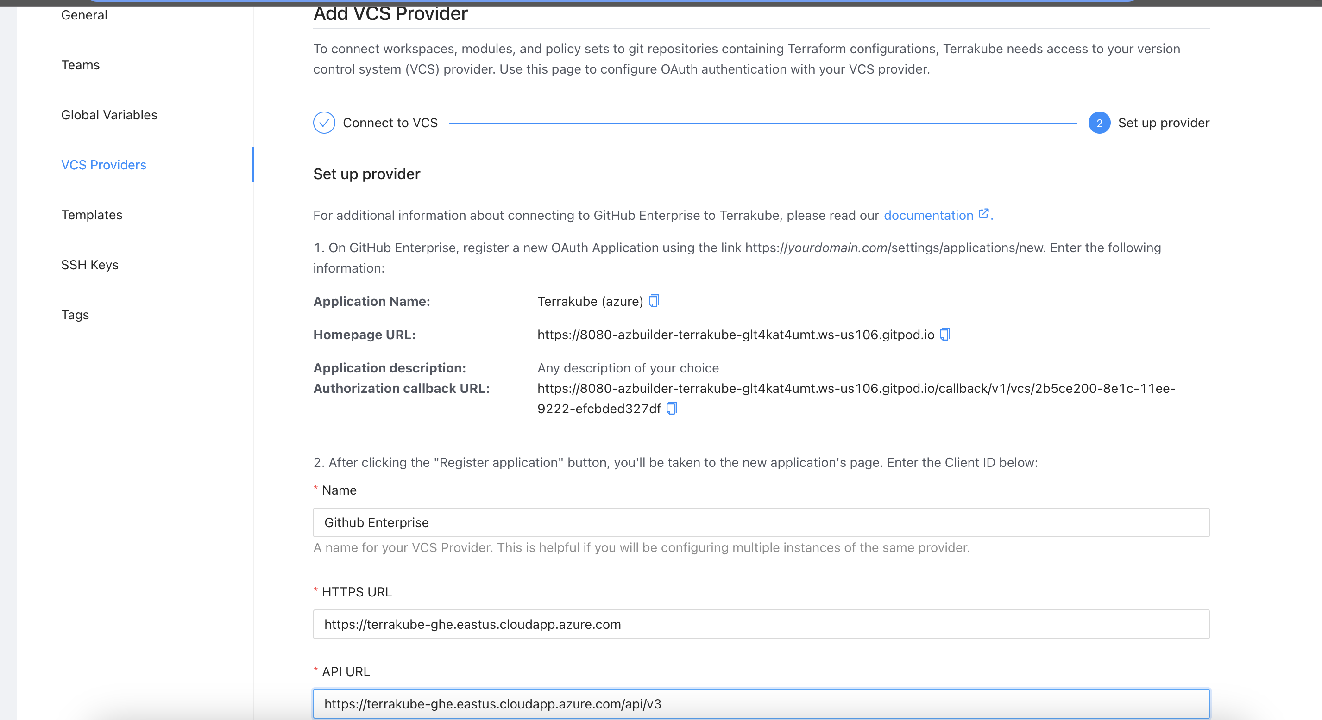This screenshot has height=720, width=1322.
Task: Open the SSH Keys section
Action: [x=90, y=265]
